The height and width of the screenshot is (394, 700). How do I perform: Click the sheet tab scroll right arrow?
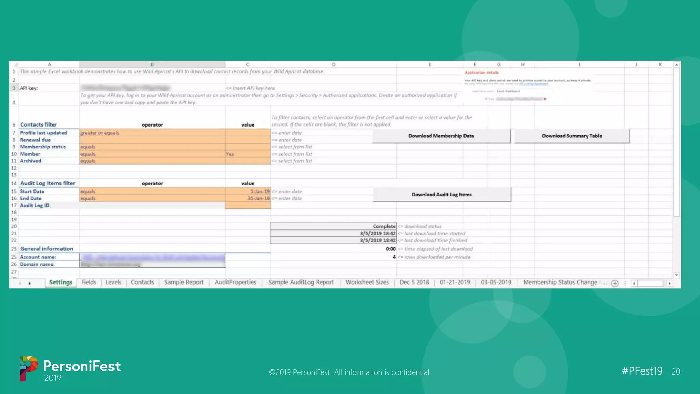[30, 283]
